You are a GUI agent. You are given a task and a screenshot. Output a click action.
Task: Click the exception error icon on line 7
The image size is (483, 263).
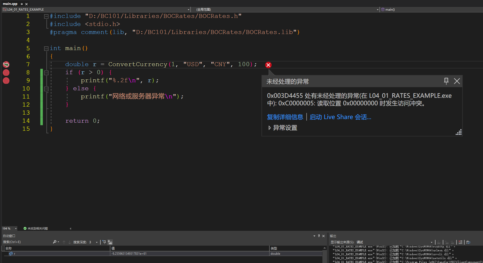coord(268,65)
